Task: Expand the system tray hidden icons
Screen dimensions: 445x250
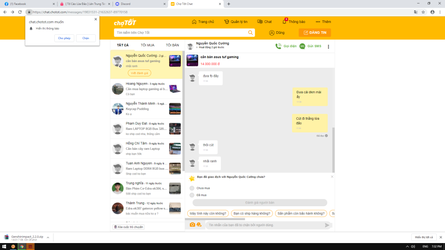Action: point(407,247)
